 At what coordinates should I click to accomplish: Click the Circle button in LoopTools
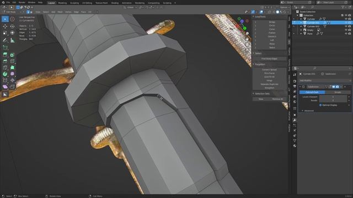point(272,26)
